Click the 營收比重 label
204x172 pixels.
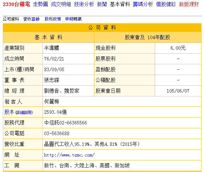point(14,144)
